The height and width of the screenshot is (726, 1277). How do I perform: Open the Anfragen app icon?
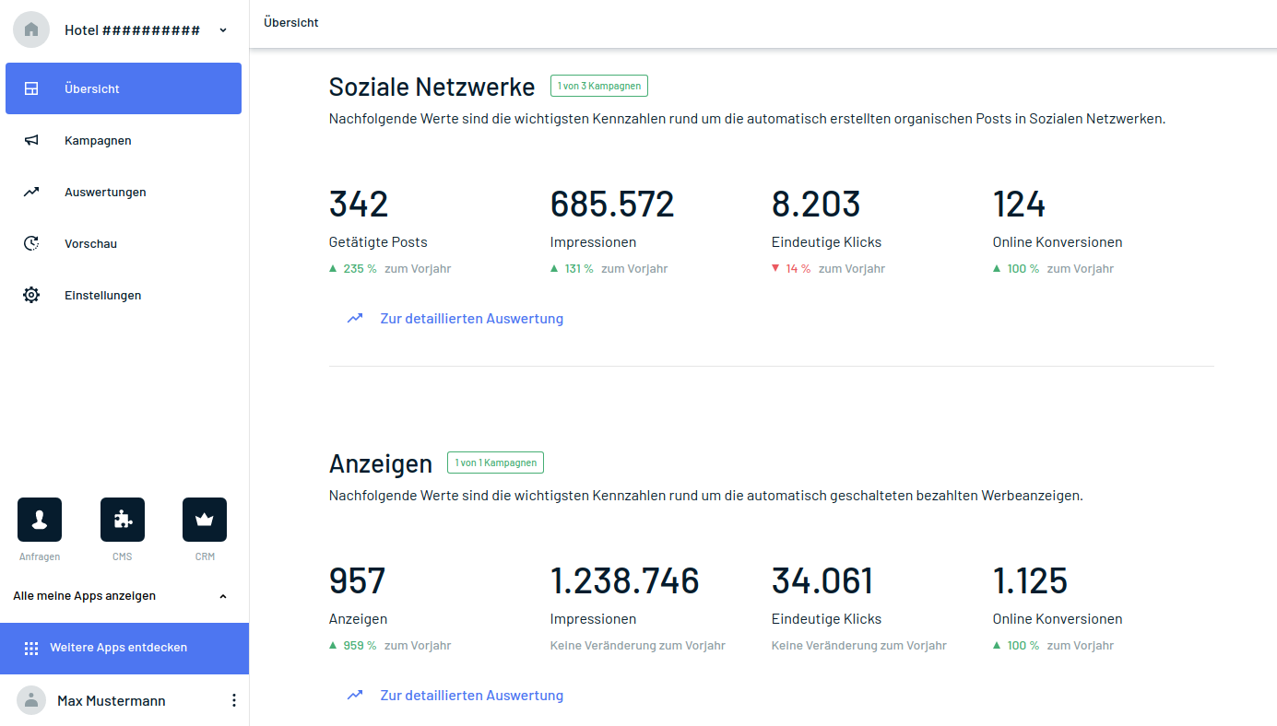pos(40,521)
